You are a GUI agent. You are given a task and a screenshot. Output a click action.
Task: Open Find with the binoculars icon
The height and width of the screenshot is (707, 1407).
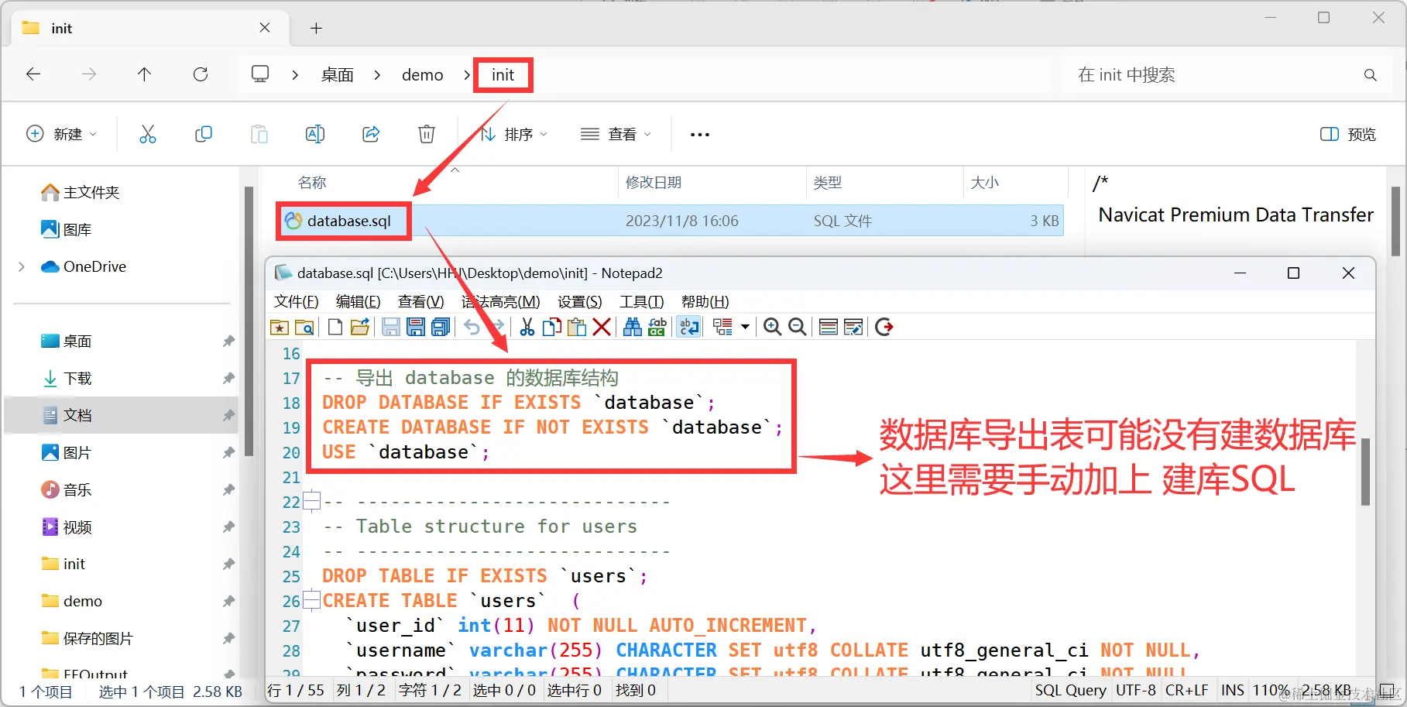tap(633, 328)
